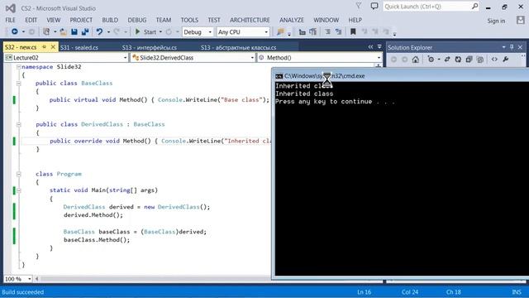This screenshot has height=298, width=529.
Task: Switch to the S13 - интерфейсы.cs tab
Action: coord(149,48)
